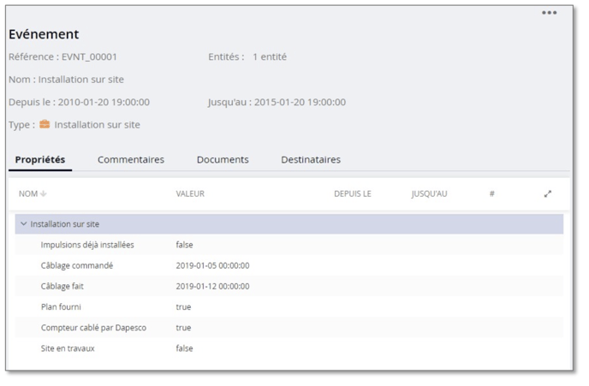This screenshot has height=386, width=589.
Task: Click the Depuis le 2010-01-20 date
Action: [79, 102]
